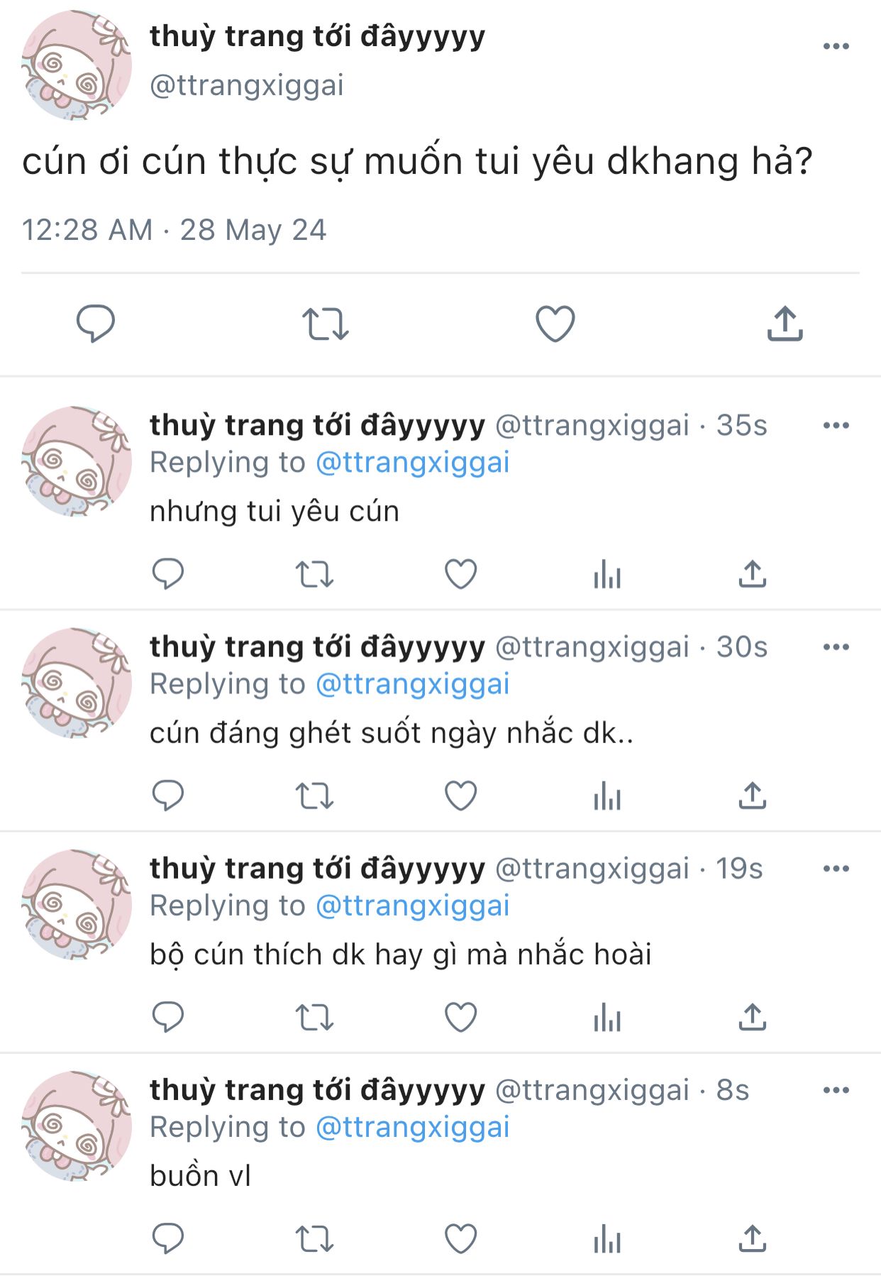Viewport: 881px width, 1281px height.
Task: Open more options on the 8s reply
Action: [836, 1089]
